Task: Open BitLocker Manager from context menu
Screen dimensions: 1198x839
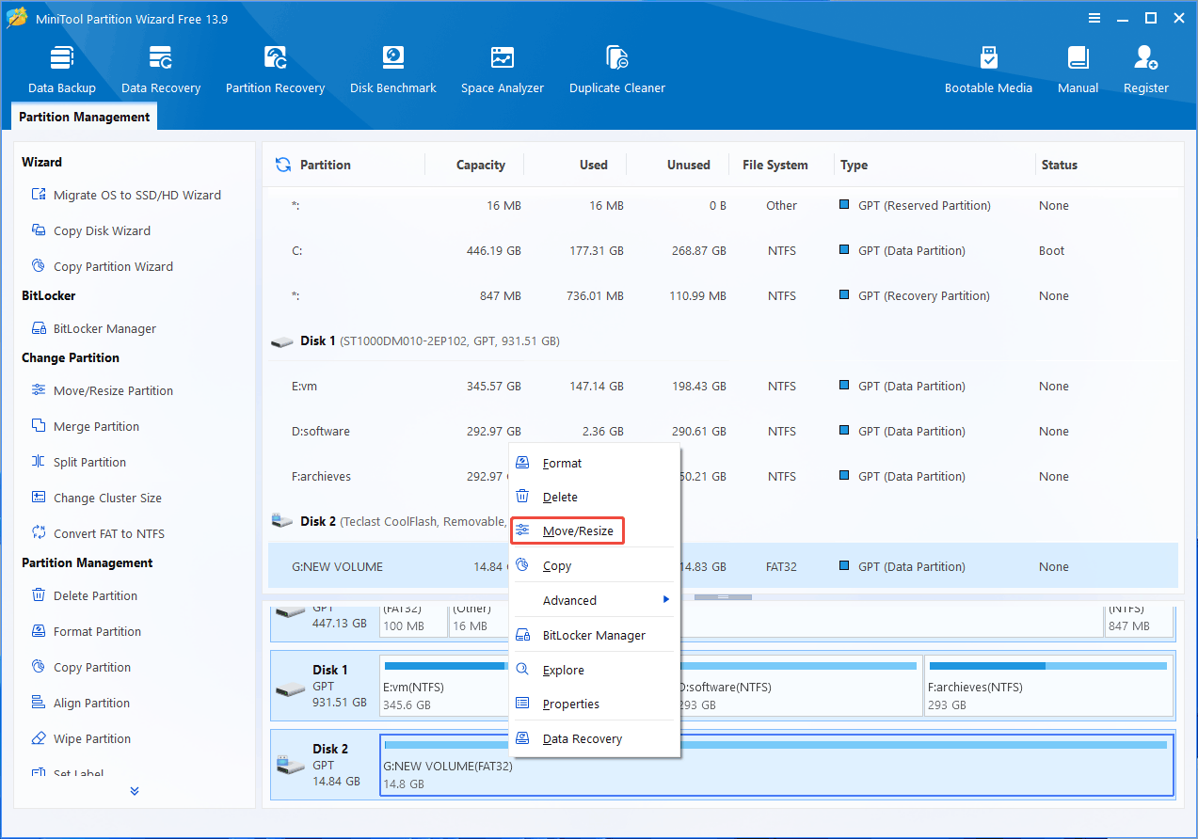Action: pos(595,635)
